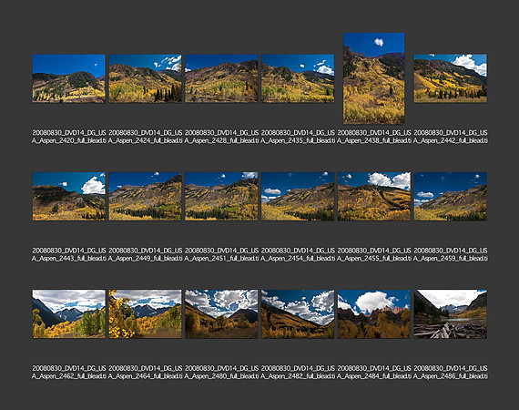Select thumbnail of Aspen_2435 photo

click(x=298, y=78)
